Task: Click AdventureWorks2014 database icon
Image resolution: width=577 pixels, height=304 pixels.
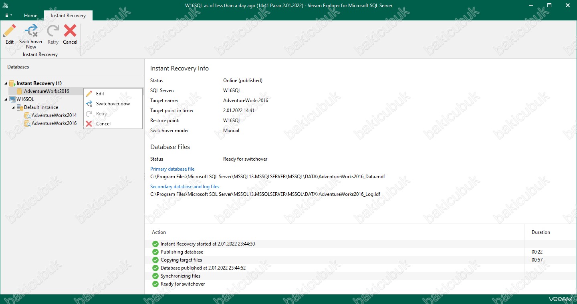Action: coord(27,115)
